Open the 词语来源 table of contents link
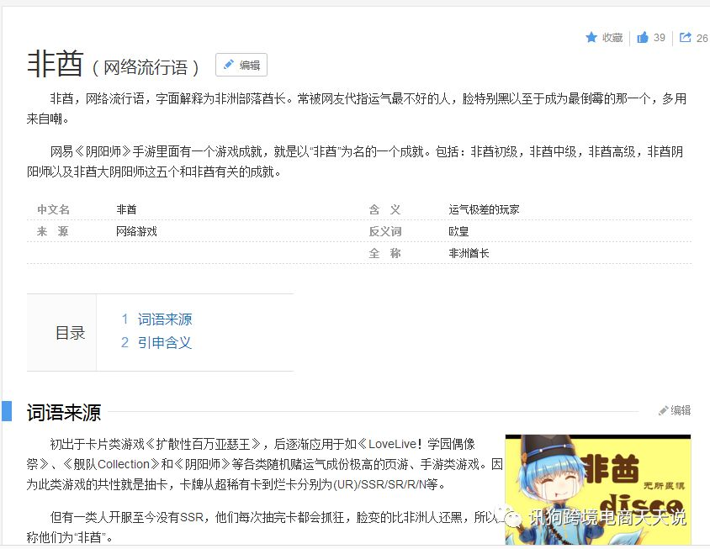The height and width of the screenshot is (549, 710). (165, 319)
